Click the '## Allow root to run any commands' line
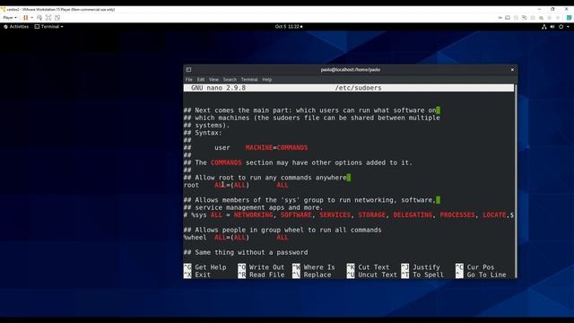This screenshot has height=323, width=574. tap(265, 178)
